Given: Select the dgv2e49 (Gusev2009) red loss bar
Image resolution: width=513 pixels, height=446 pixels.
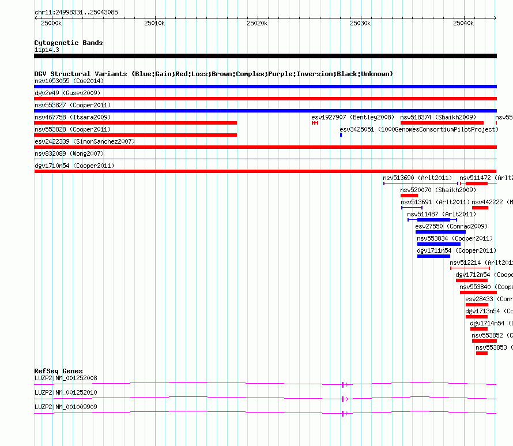Looking at the screenshot, I should pyautogui.click(x=265, y=99).
